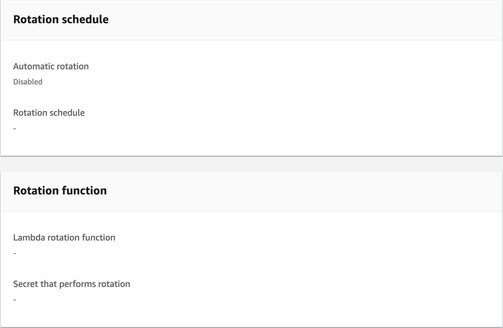503x328 pixels.
Task: Click the gray gap between the two panels
Action: pyautogui.click(x=251, y=164)
